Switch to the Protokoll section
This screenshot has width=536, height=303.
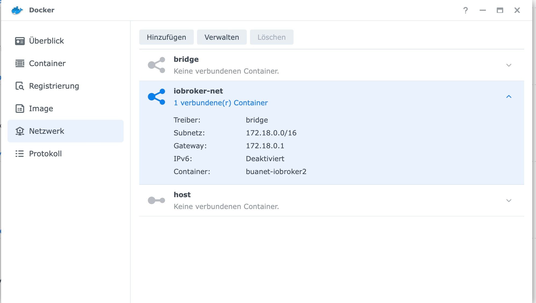point(45,154)
